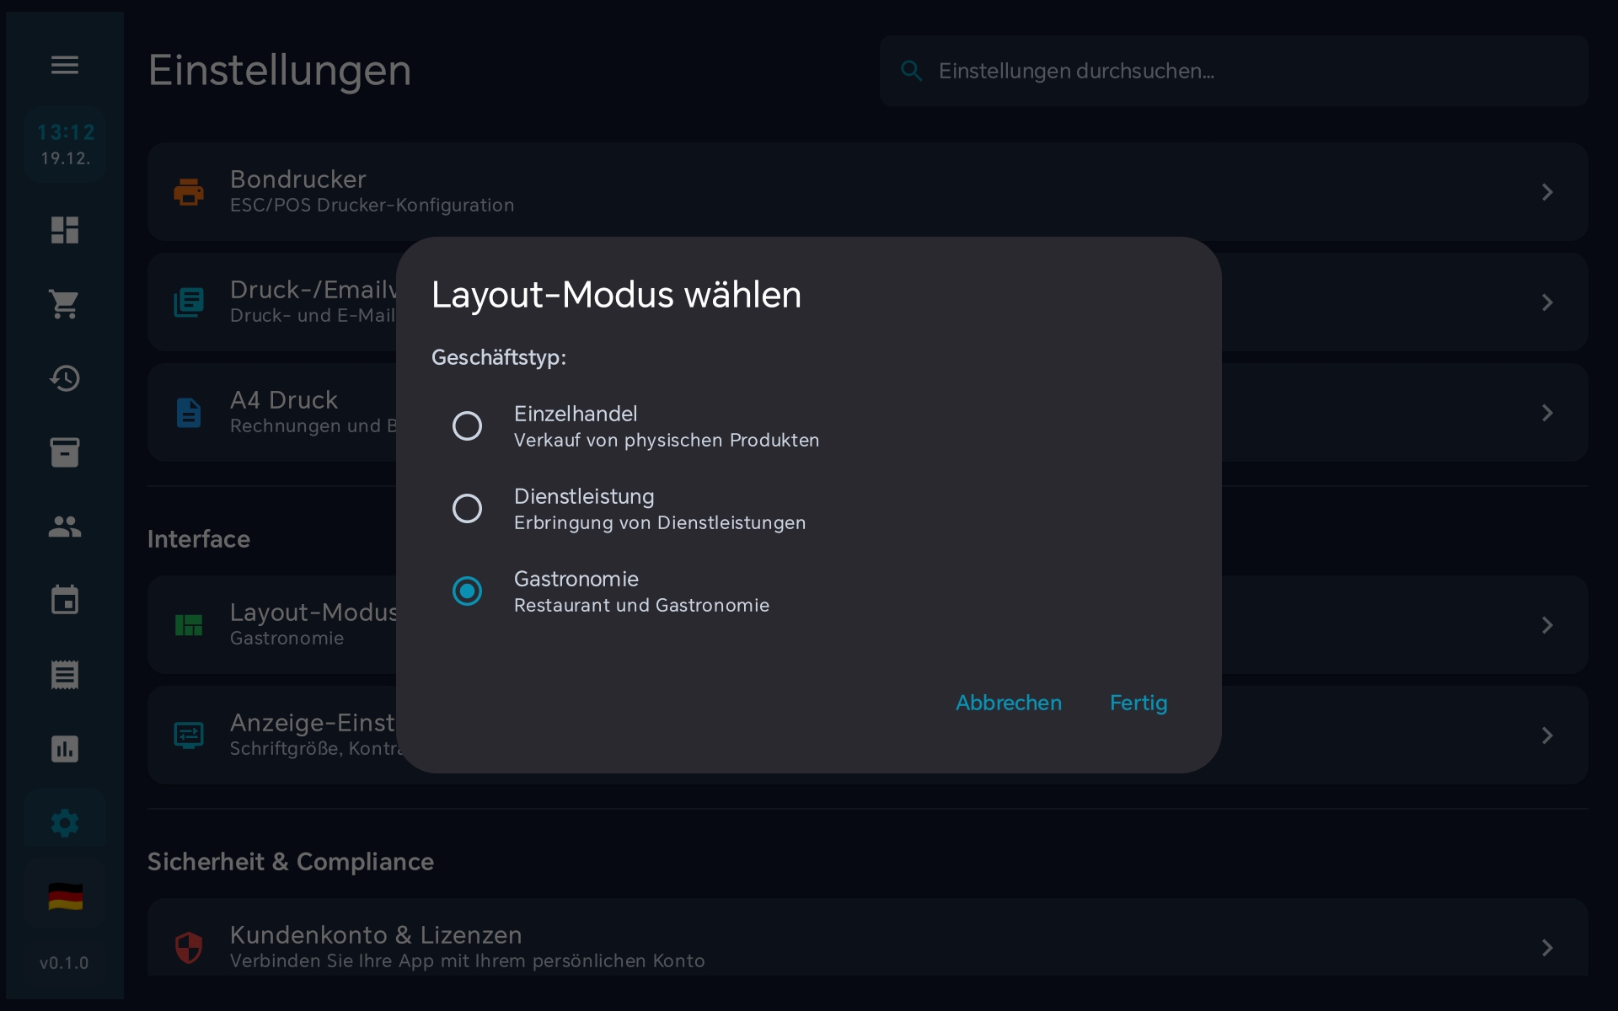Open the dashboard grid view in sidebar
1618x1011 pixels.
(64, 230)
